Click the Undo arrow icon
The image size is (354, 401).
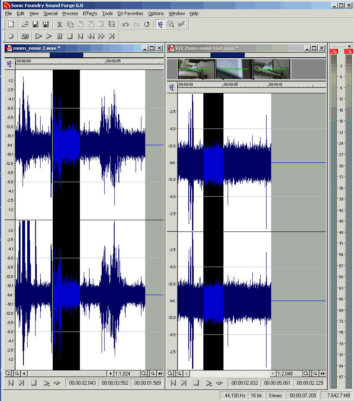click(x=125, y=24)
